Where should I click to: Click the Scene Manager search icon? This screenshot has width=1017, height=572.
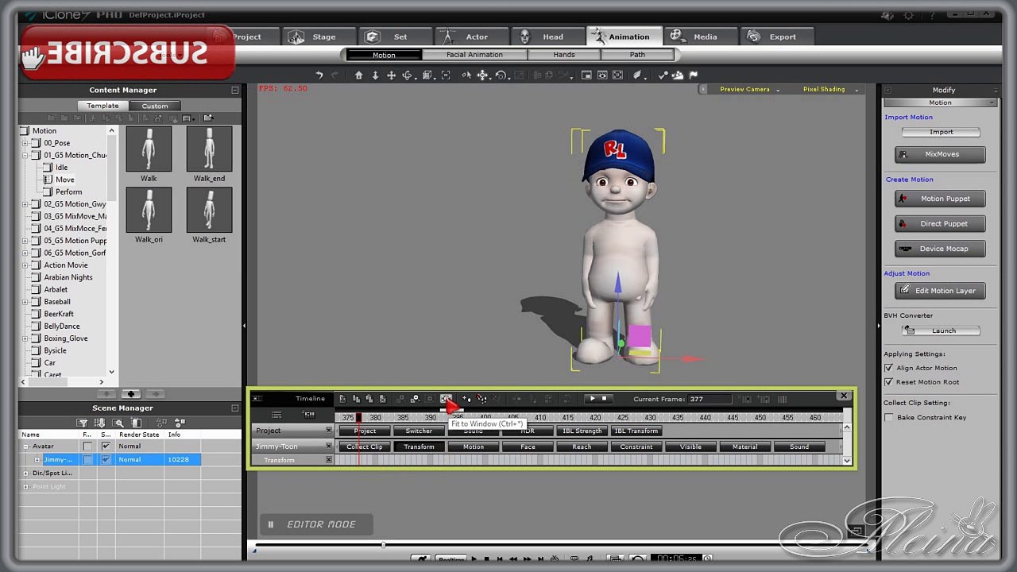[118, 423]
